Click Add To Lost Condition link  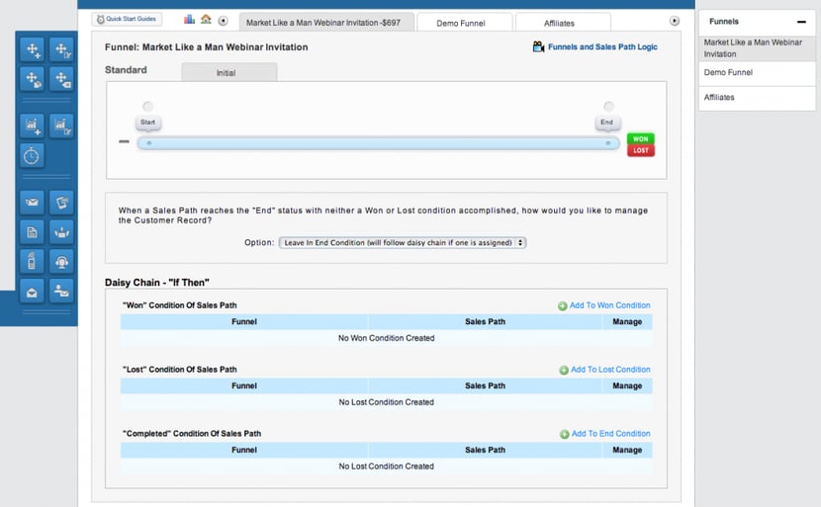pyautogui.click(x=610, y=370)
